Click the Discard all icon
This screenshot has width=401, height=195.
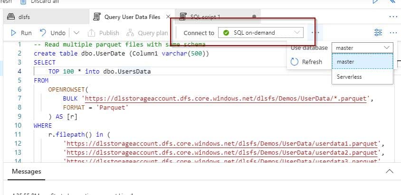pyautogui.click(x=23, y=1)
